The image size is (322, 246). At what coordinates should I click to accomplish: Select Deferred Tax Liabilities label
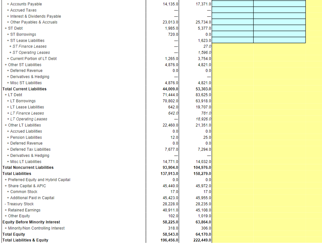coord(30,149)
